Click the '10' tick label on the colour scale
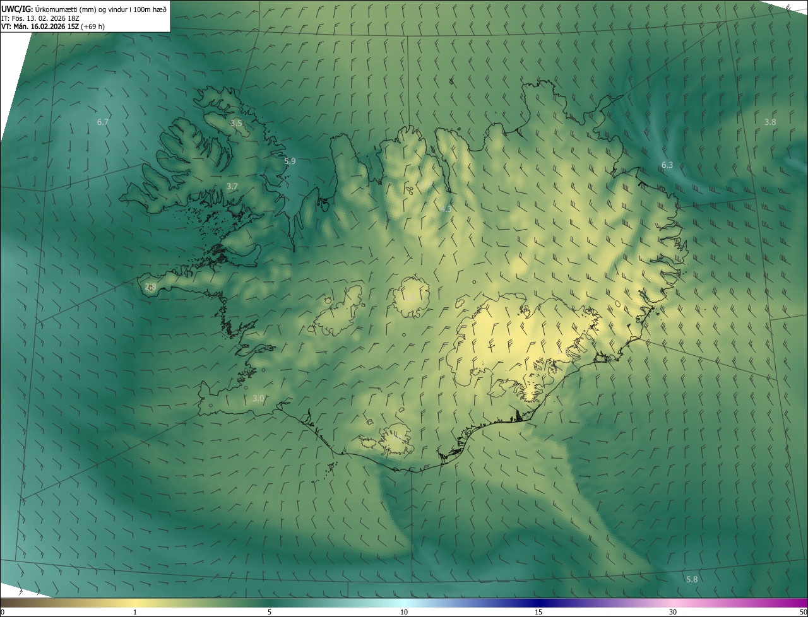Image resolution: width=808 pixels, height=617 pixels. click(404, 612)
